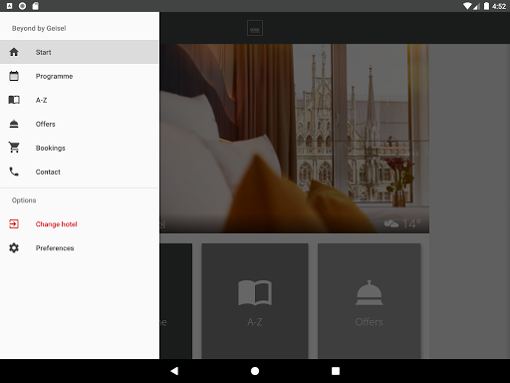Click the shopping cart icon beside Bookings
The width and height of the screenshot is (510, 383).
click(14, 148)
